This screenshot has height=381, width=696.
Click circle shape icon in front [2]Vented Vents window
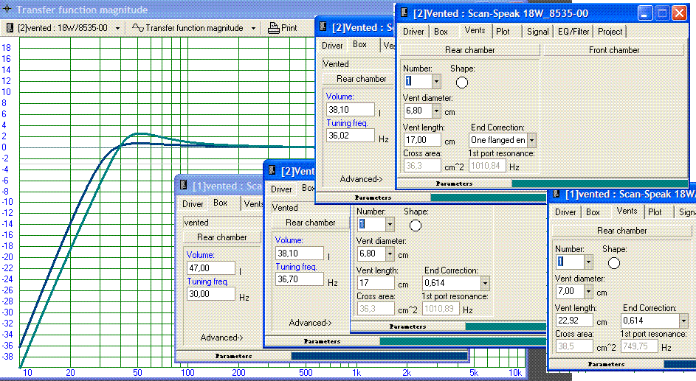click(461, 83)
